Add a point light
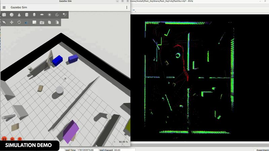269x151 pixels. [x=49, y=15]
